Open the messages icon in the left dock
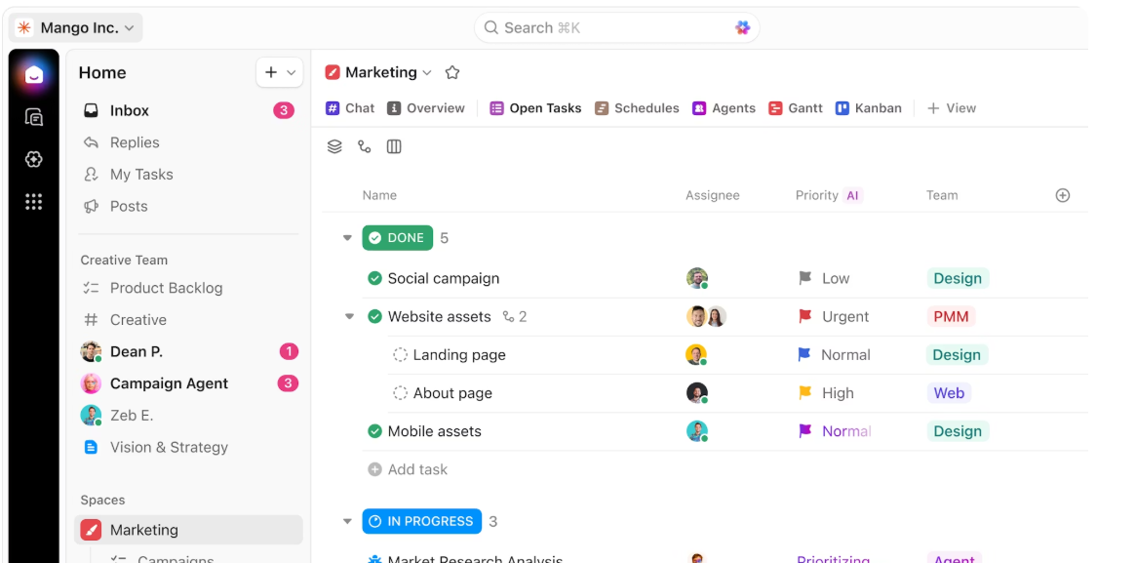The image size is (1136, 563). 33,116
